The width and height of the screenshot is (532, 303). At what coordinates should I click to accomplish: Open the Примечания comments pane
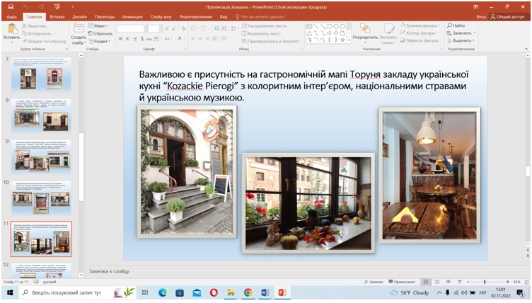[402, 282]
